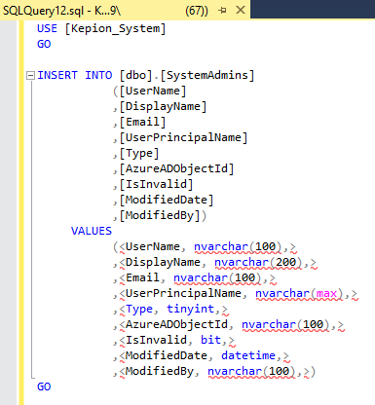This screenshot has height=405, width=375.
Task: Click [AzureADObjectId] in column list
Action: tap(176, 168)
